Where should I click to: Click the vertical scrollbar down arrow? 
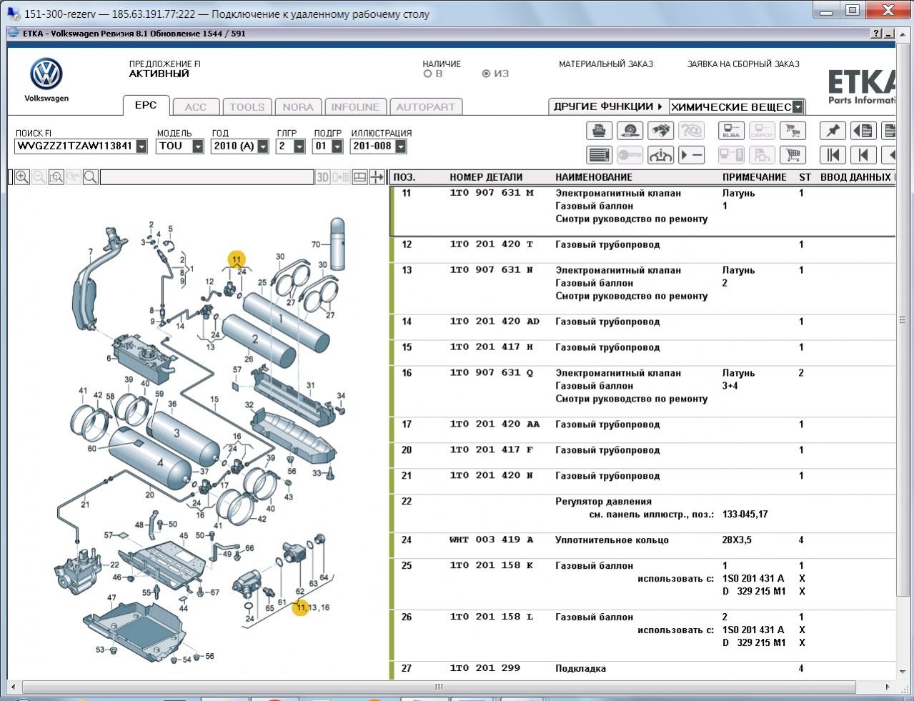click(903, 673)
